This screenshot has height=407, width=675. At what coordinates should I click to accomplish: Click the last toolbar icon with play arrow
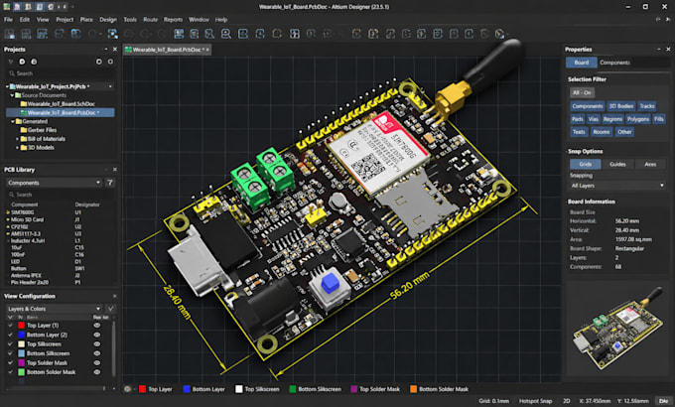[x=499, y=34]
